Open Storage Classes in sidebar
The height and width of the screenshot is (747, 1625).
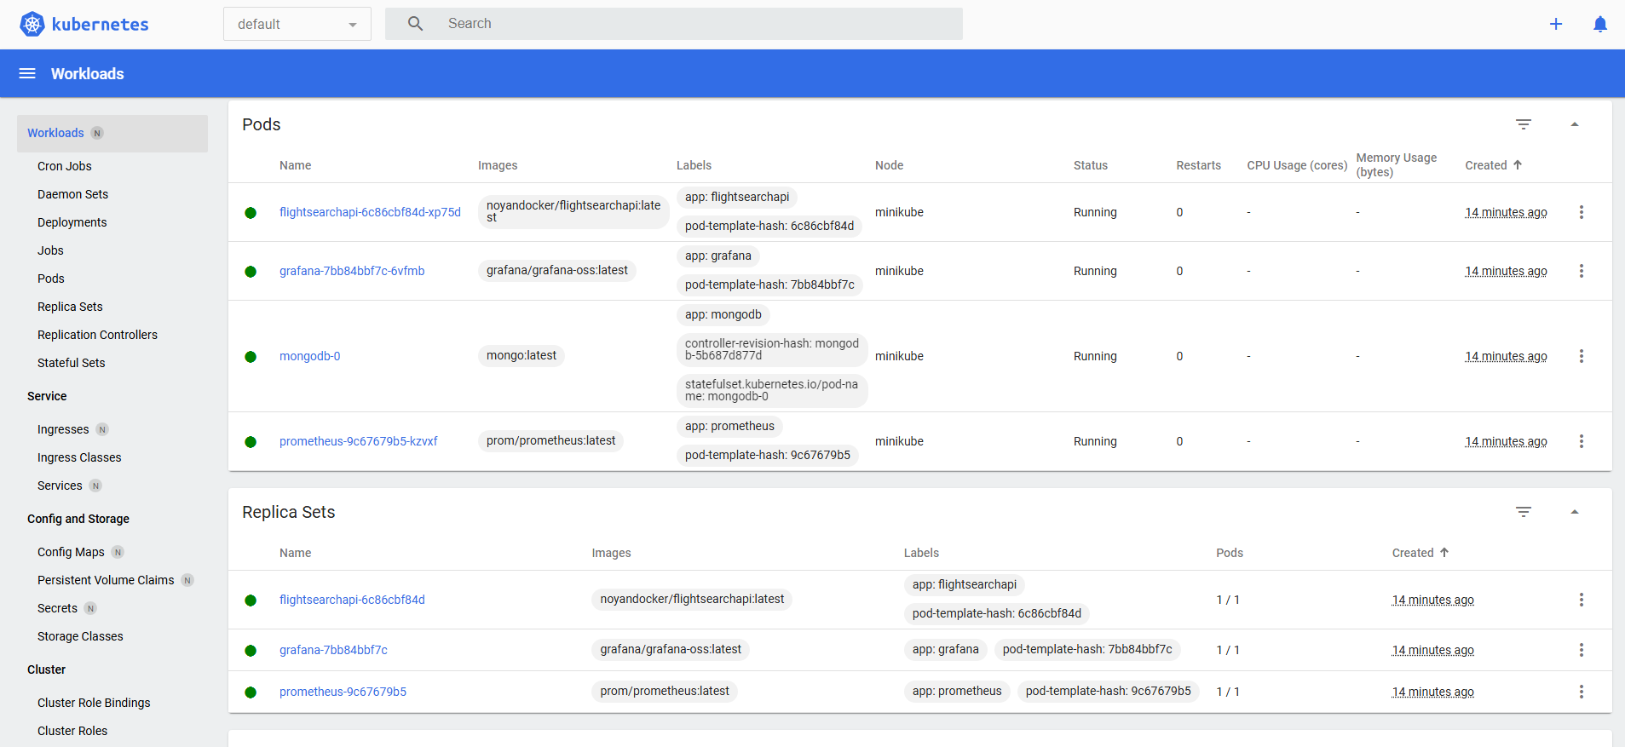[x=80, y=636]
